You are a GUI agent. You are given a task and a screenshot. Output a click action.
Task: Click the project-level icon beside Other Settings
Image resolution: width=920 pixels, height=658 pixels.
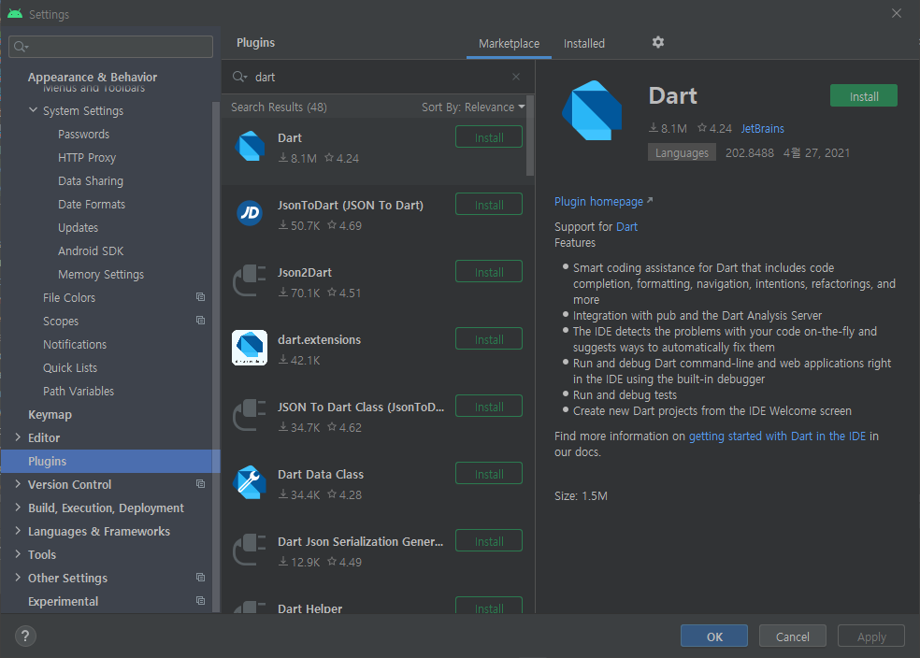pyautogui.click(x=201, y=578)
